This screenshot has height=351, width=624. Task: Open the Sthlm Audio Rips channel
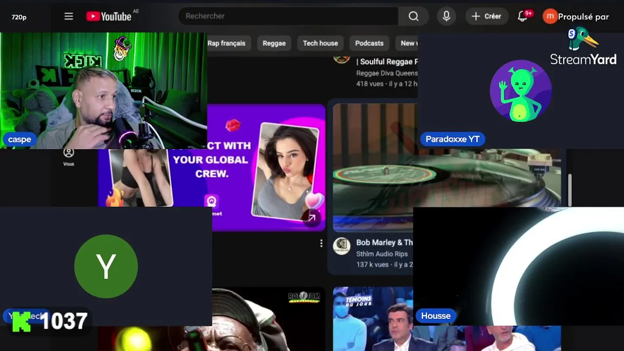click(x=382, y=254)
